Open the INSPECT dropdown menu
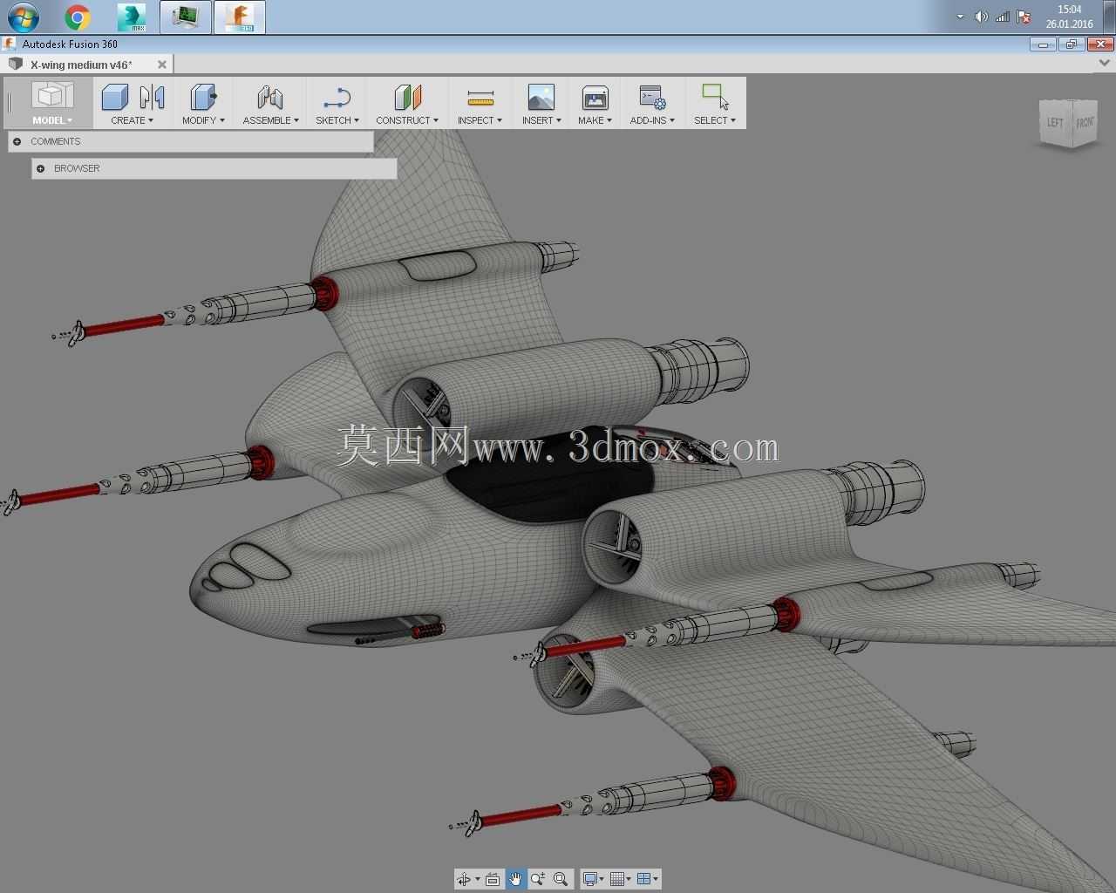The width and height of the screenshot is (1116, 893). 480,120
